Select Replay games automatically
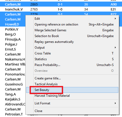The image size is (122, 117). pyautogui.click(x=72, y=42)
